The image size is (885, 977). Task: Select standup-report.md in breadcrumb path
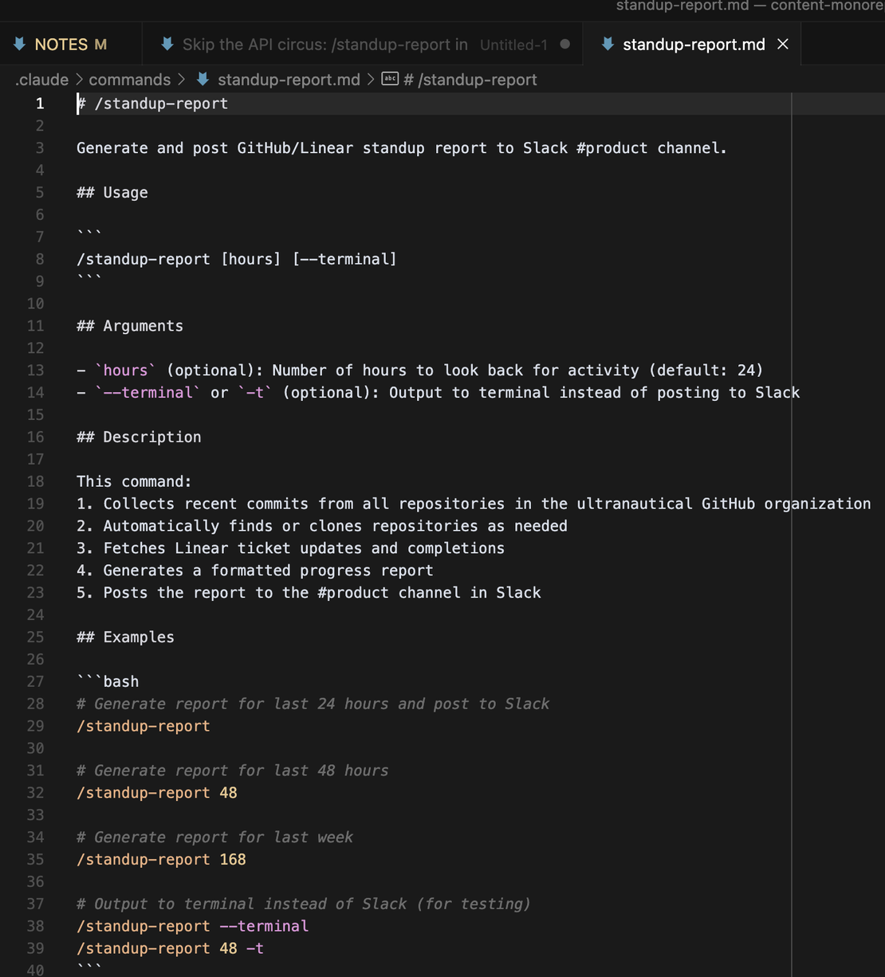[289, 80]
